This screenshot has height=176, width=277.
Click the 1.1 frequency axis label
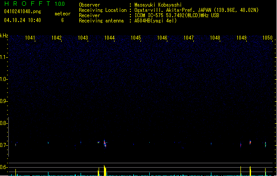pos(4,57)
